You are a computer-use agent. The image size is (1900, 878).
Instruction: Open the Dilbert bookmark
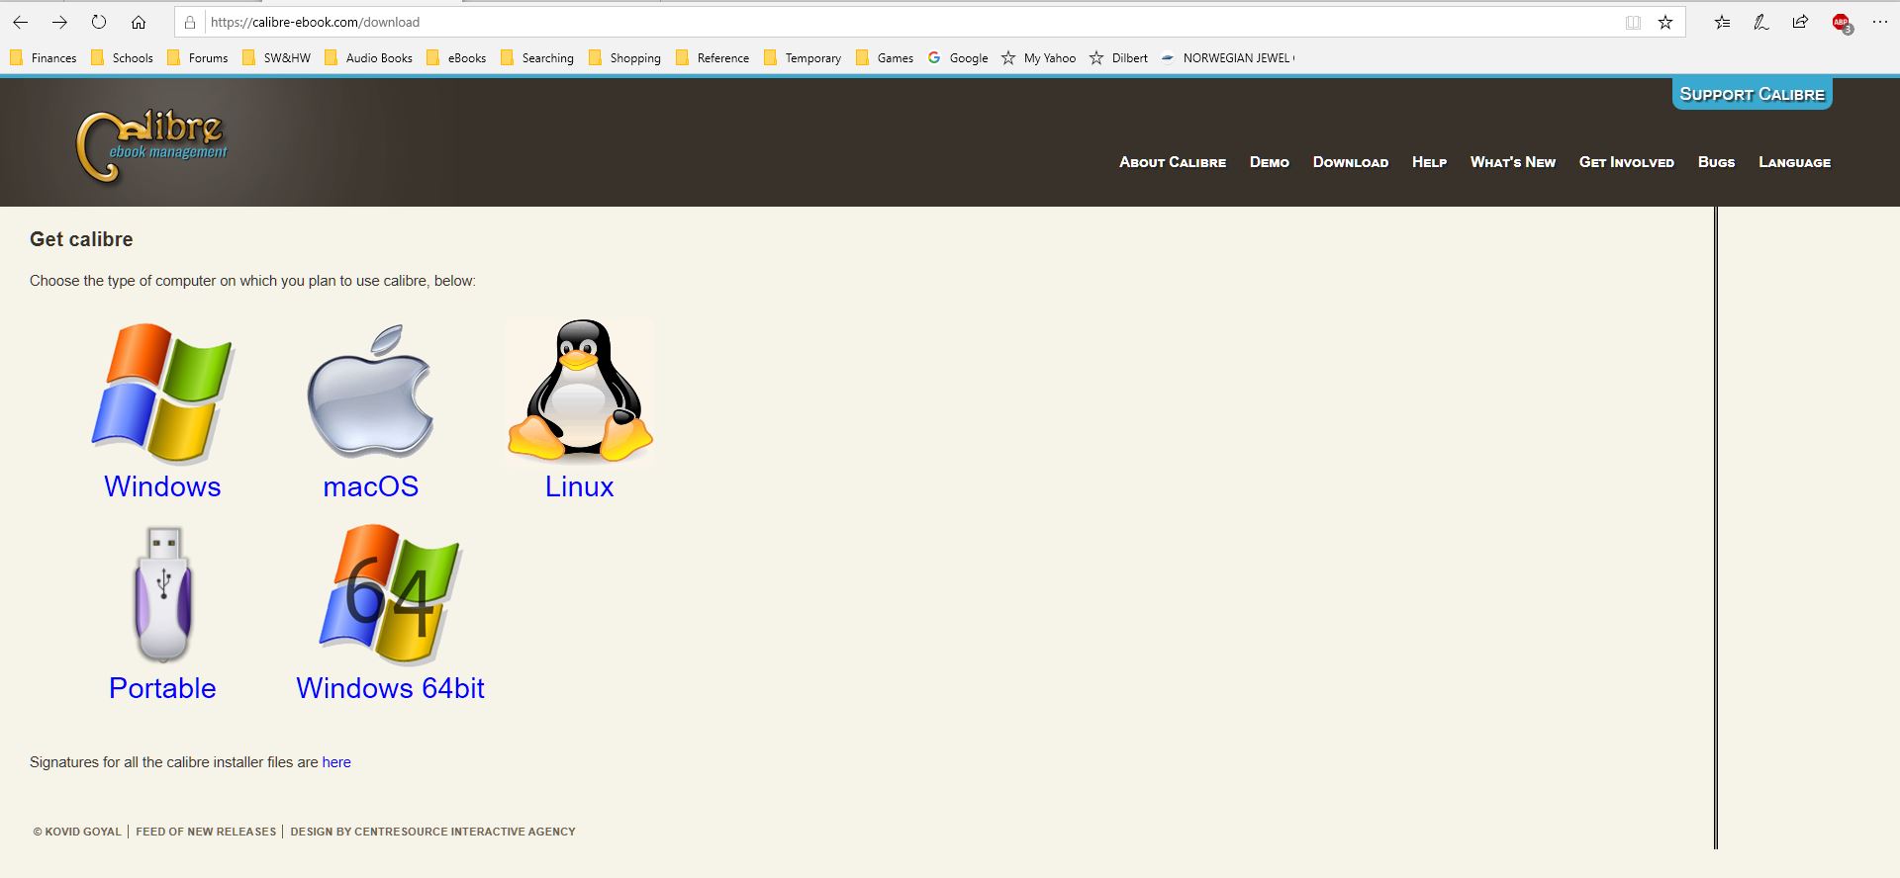pyautogui.click(x=1118, y=58)
